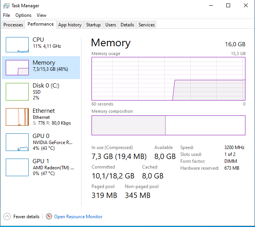255x227 pixels.
Task: Select the Disk 0 (C:) graph thumbnail
Action: click(x=17, y=92)
